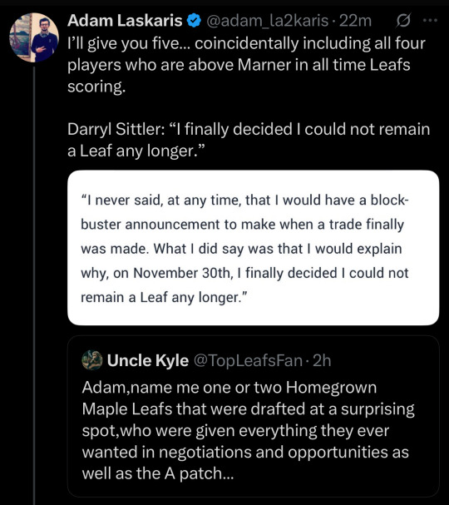Click the word Marner in tweet text
This screenshot has height=505, width=449.
[x=264, y=65]
